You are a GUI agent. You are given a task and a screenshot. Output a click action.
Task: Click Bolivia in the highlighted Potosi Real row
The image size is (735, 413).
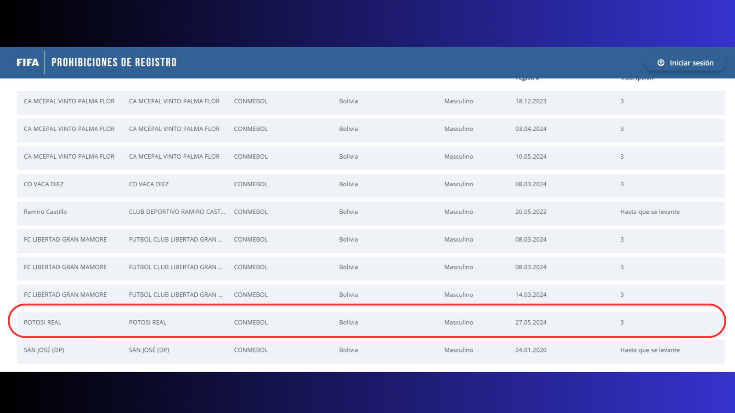[x=348, y=323]
